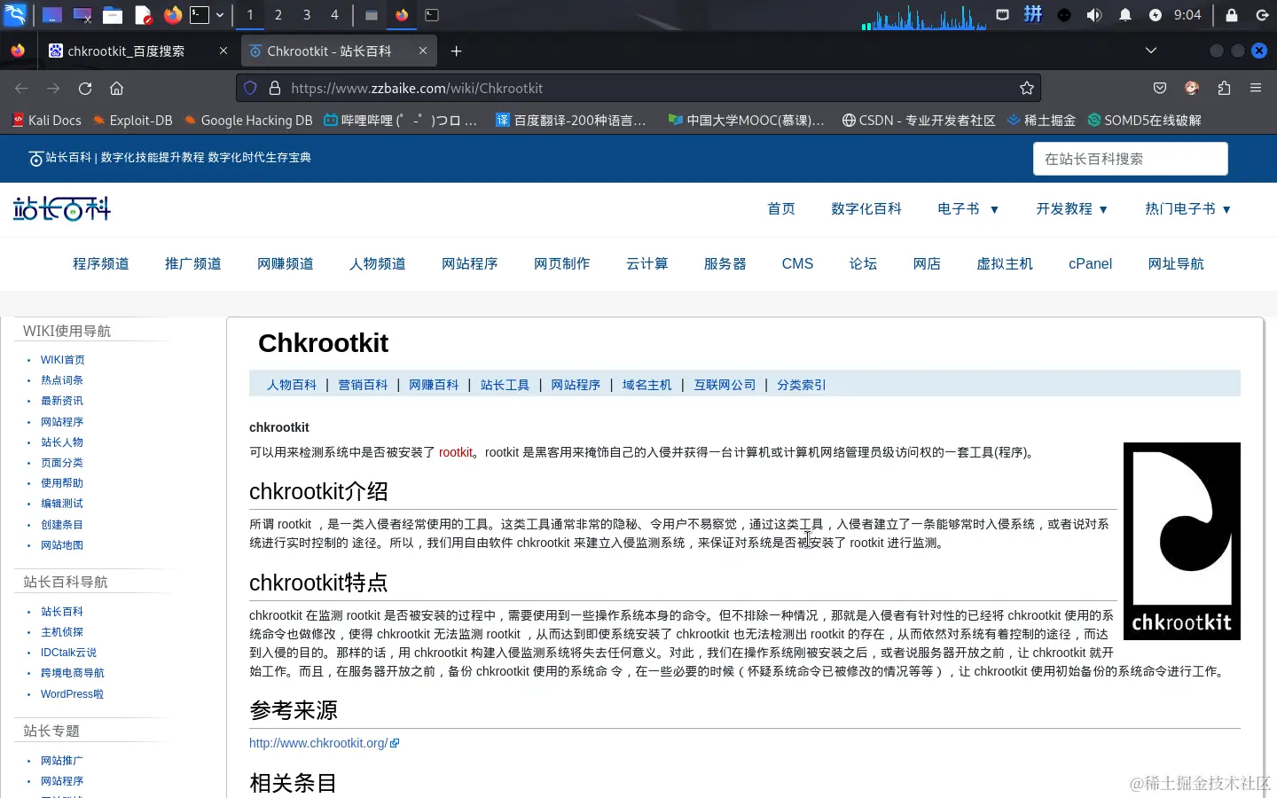Screen dimensions: 1277x798
Task: Close the chkrootkit_百度搜索 tab
Action: [x=223, y=51]
